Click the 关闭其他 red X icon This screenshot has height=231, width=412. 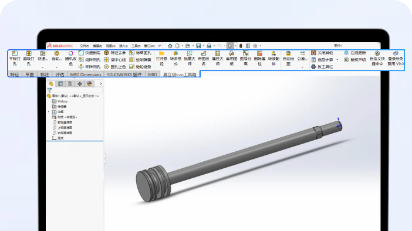313,53
